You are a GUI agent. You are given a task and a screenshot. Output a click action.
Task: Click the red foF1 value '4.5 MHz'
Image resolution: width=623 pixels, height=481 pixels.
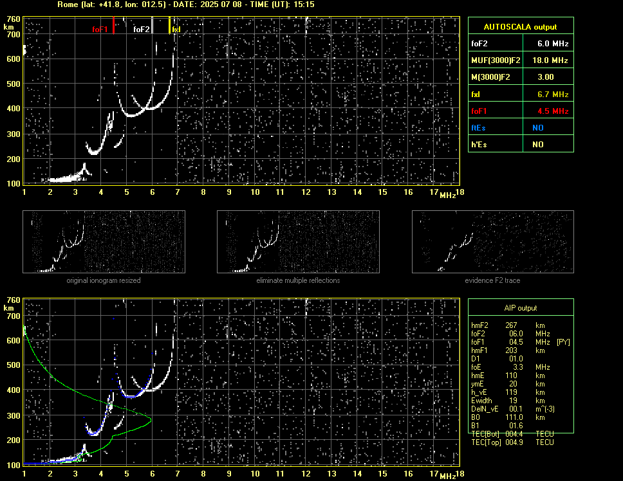coord(553,111)
